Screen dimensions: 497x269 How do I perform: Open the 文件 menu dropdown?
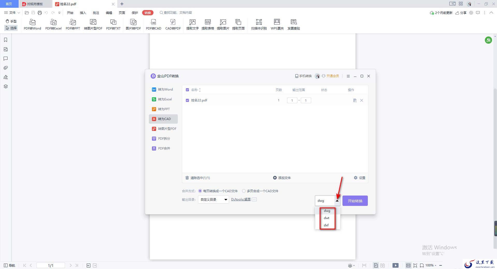pyautogui.click(x=12, y=13)
